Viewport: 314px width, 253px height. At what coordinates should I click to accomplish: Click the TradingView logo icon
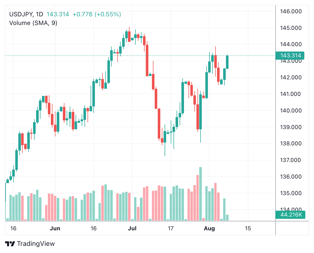[x=10, y=244]
